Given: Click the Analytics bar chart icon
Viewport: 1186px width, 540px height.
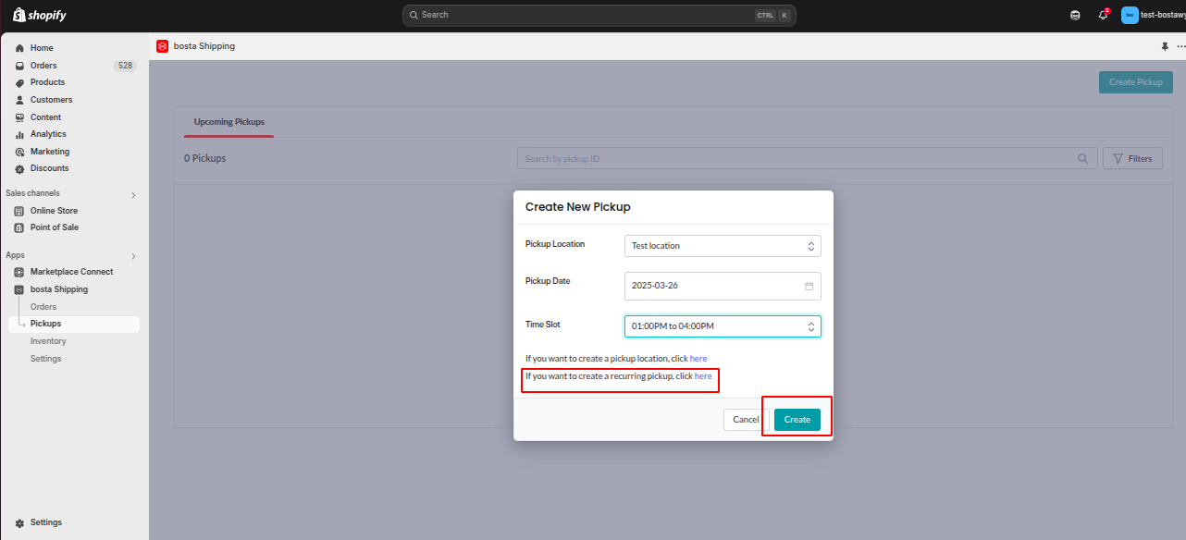Looking at the screenshot, I should pos(19,134).
